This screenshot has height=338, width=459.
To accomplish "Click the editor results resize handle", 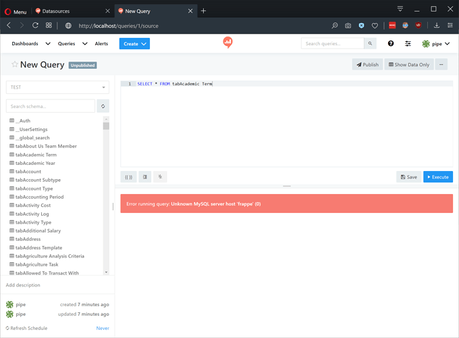I will (x=287, y=186).
